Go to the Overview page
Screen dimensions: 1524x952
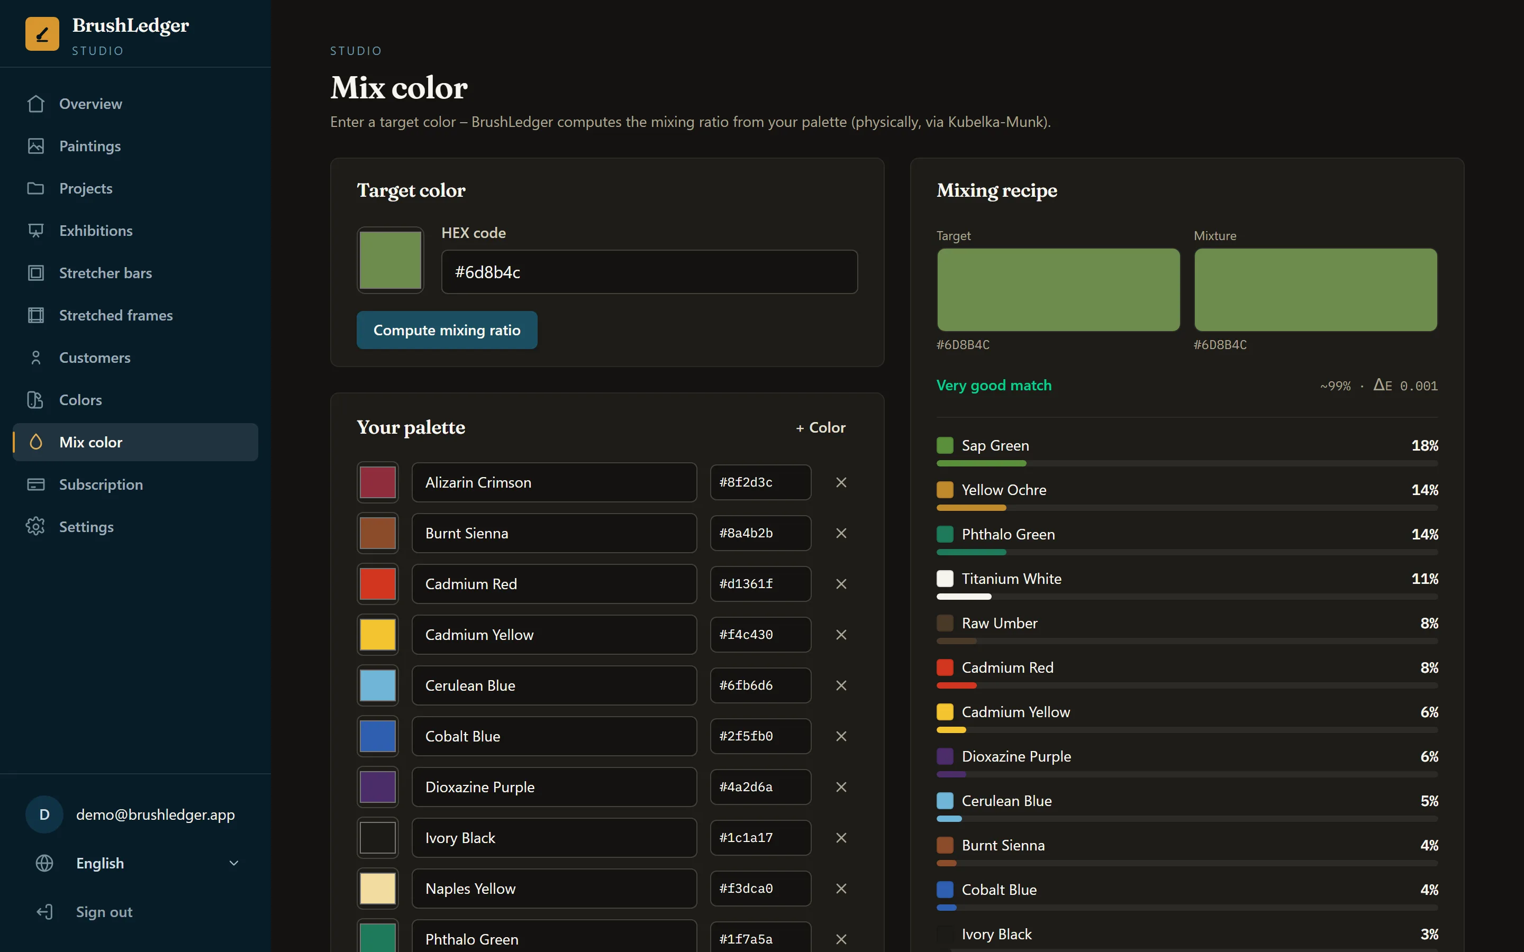(135, 104)
